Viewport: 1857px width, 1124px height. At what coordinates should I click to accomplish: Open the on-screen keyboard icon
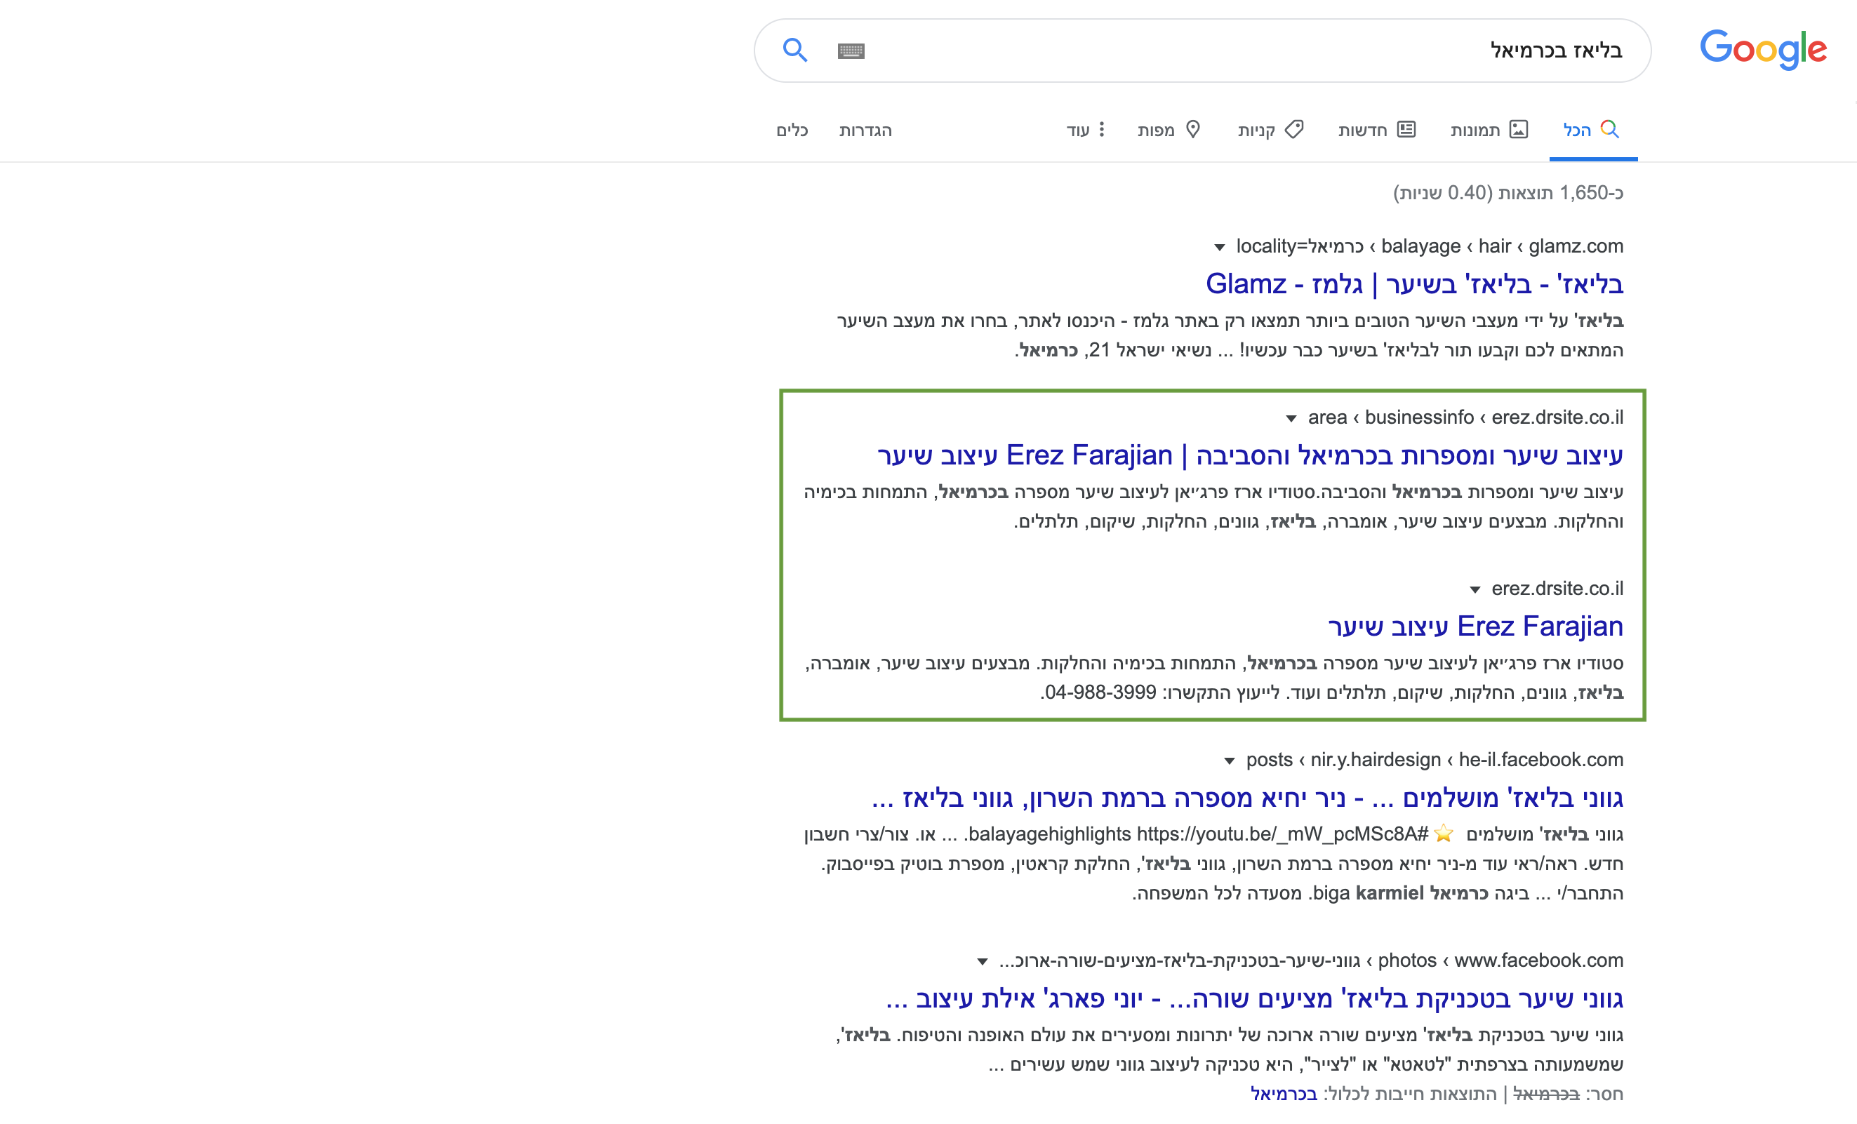coord(851,51)
